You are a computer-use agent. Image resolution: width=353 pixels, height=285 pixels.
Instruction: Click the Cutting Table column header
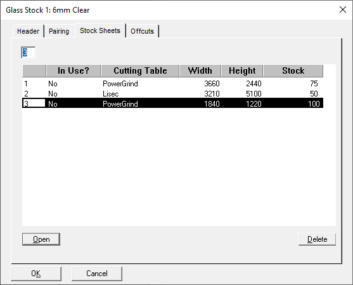[x=140, y=71]
